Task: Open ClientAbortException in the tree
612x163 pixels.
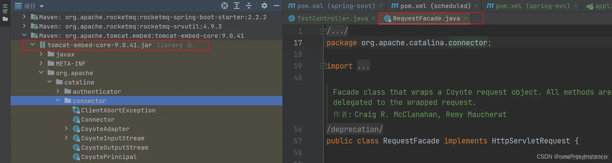Action: pyautogui.click(x=118, y=110)
